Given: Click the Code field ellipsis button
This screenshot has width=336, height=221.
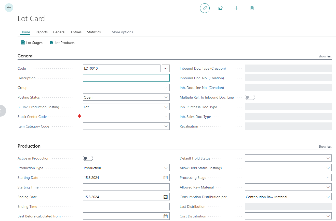Looking at the screenshot, I should (x=166, y=68).
